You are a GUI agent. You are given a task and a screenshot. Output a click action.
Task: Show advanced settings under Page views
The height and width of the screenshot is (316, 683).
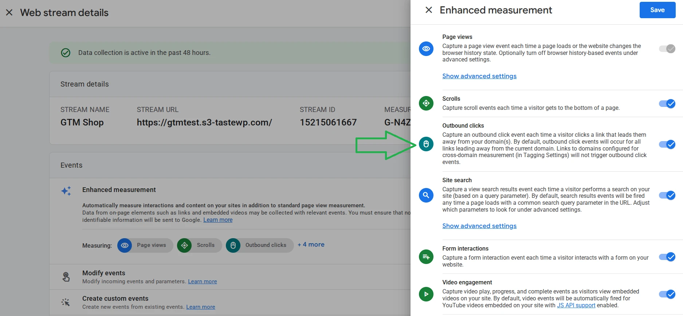(479, 76)
